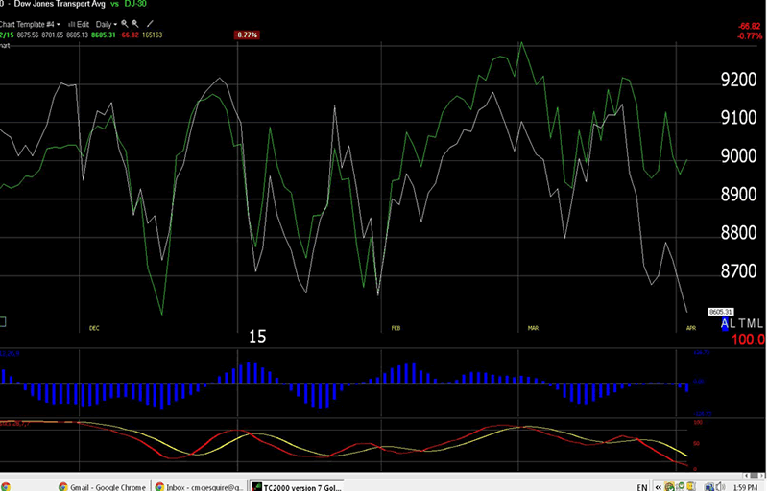The width and height of the screenshot is (768, 491).
Task: Click the Dow Jones Transport Avg title
Action: click(55, 5)
